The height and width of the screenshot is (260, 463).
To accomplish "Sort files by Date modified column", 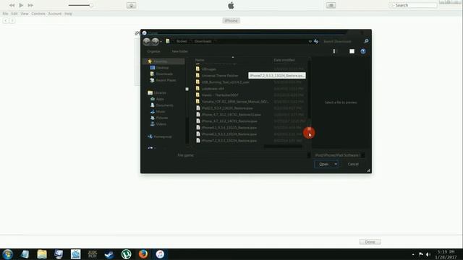I will pyautogui.click(x=284, y=60).
